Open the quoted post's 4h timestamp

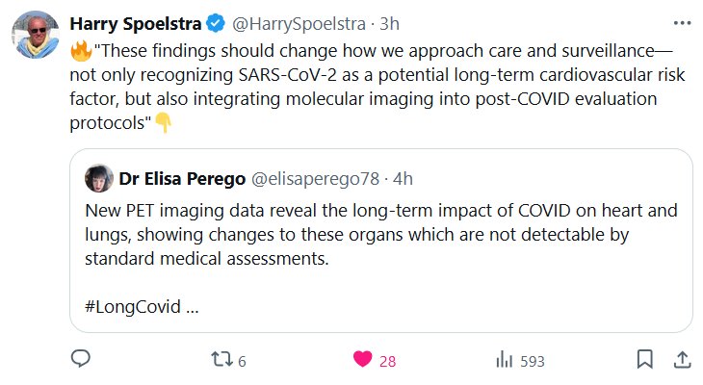(403, 178)
